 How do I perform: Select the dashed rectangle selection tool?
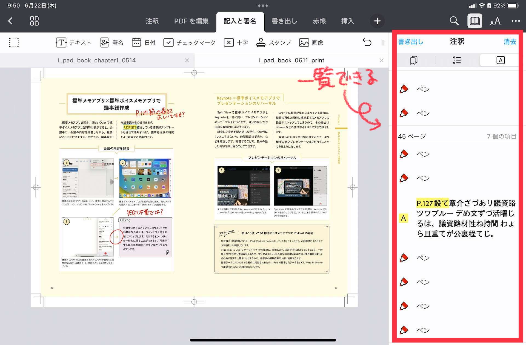(x=14, y=42)
